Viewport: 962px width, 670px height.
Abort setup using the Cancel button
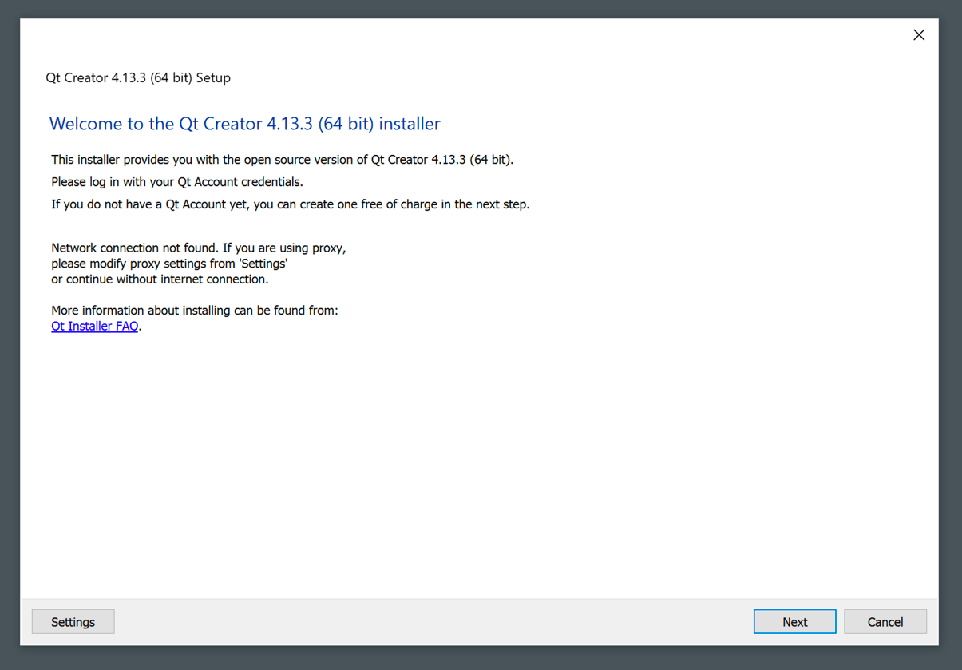tap(885, 621)
